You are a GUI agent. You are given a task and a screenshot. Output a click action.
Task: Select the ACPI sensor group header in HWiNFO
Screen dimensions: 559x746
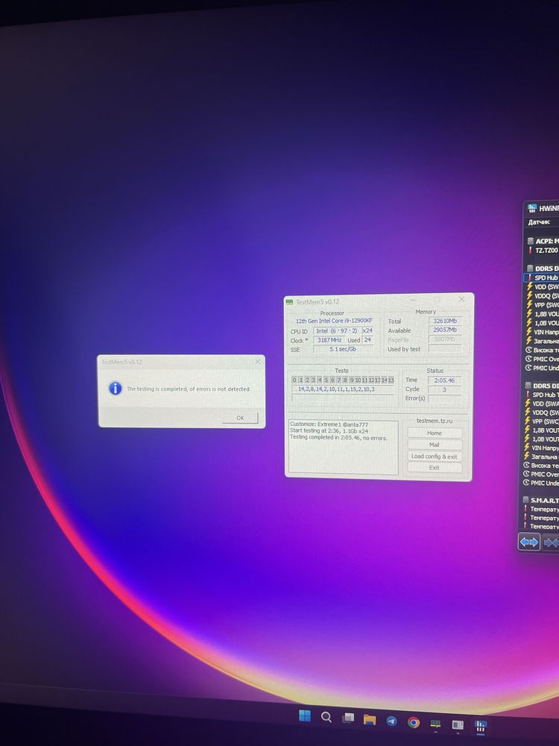click(x=543, y=241)
